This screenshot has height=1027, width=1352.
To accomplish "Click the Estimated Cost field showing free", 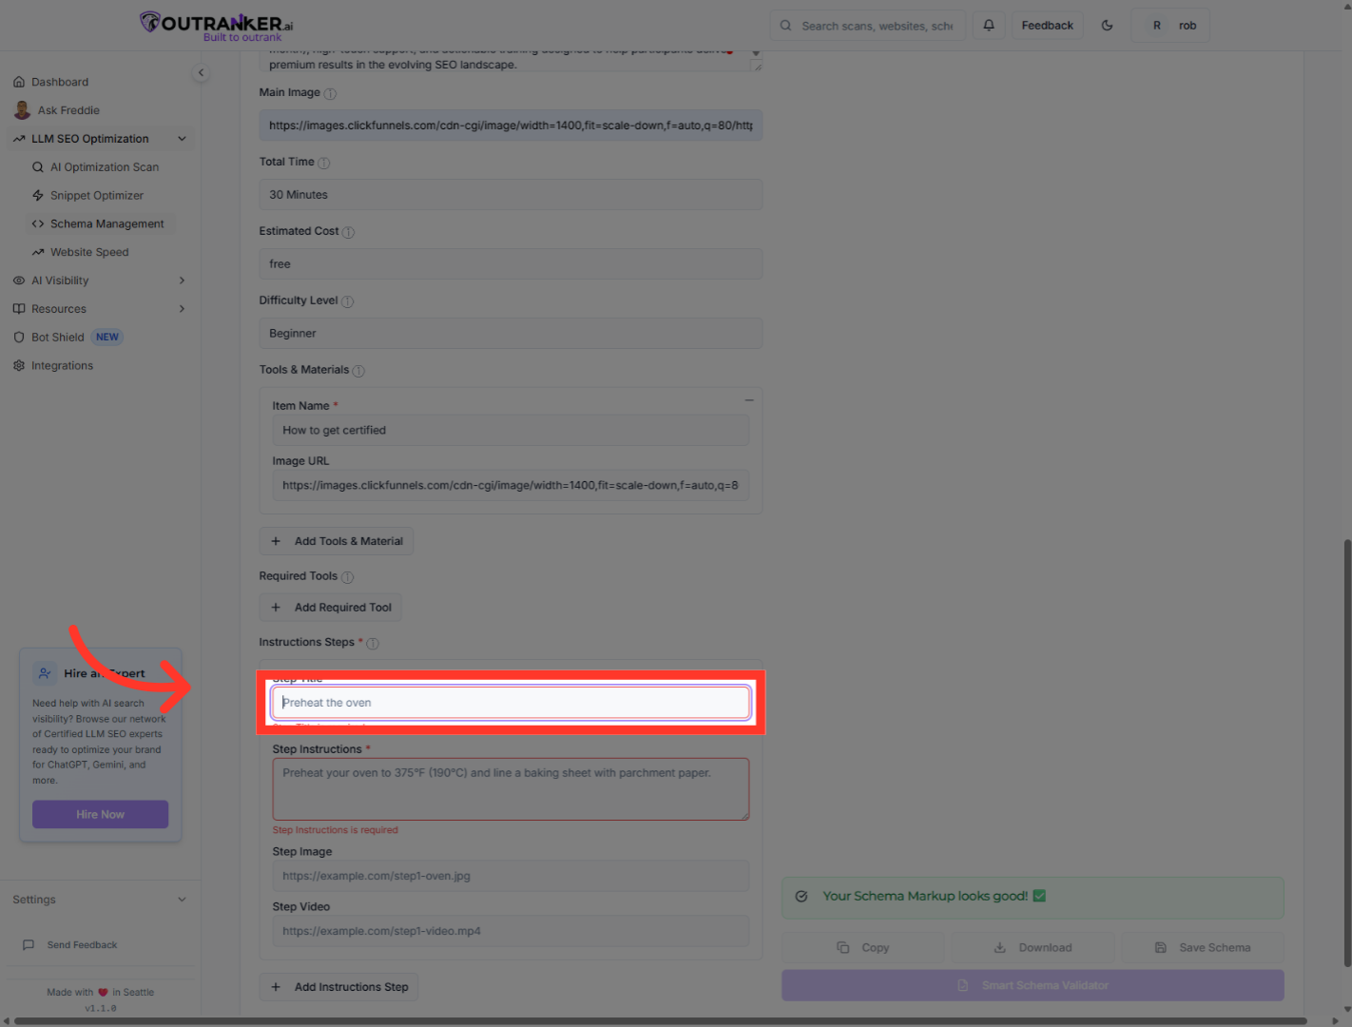I will 511,264.
